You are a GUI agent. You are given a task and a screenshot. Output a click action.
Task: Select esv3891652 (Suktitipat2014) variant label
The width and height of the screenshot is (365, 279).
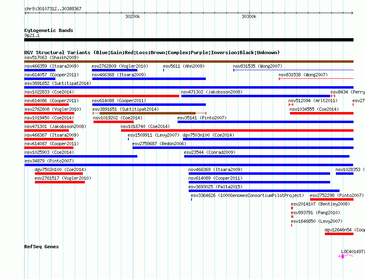pos(58,83)
